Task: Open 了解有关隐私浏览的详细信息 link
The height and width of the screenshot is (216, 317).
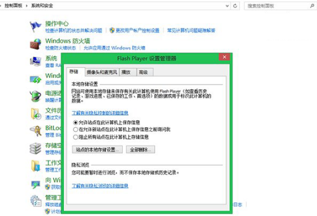Action: click(x=100, y=186)
